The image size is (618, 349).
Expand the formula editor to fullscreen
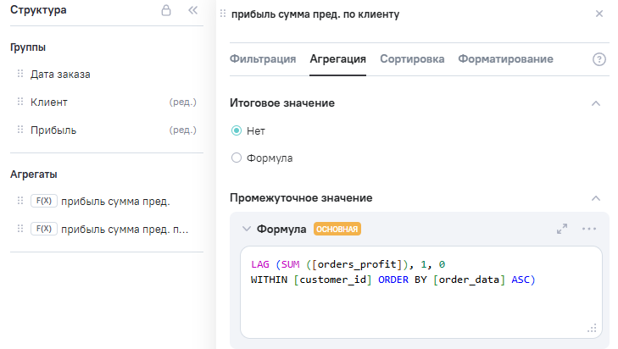pyautogui.click(x=562, y=229)
